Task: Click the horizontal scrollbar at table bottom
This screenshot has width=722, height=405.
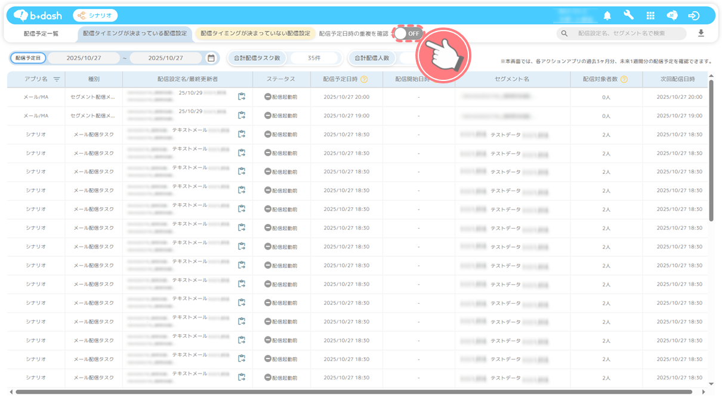Action: [353, 392]
